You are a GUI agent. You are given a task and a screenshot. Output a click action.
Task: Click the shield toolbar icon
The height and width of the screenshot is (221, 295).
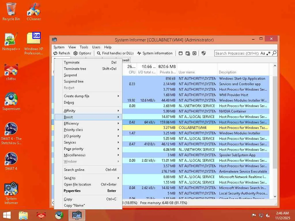pos(204,53)
